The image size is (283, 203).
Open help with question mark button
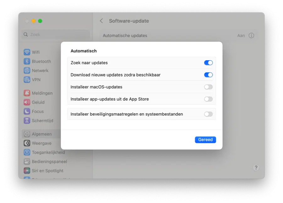256,168
